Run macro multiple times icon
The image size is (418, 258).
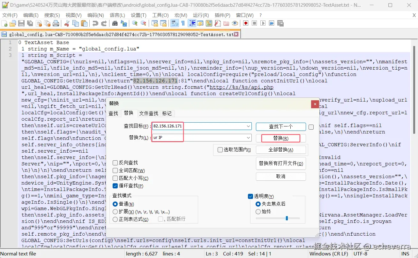tap(272, 23)
